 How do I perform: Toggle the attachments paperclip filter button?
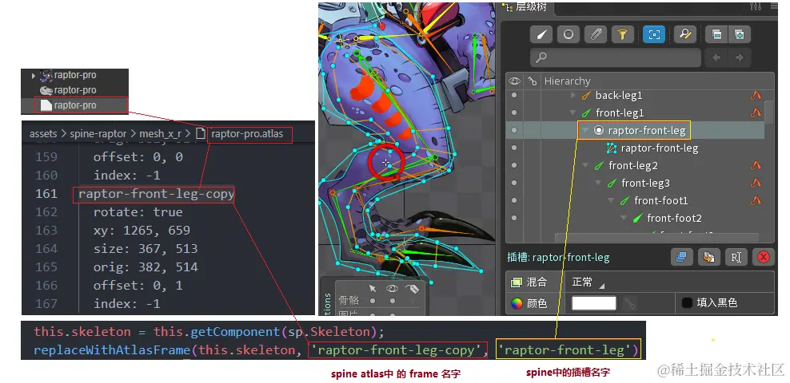pos(596,34)
